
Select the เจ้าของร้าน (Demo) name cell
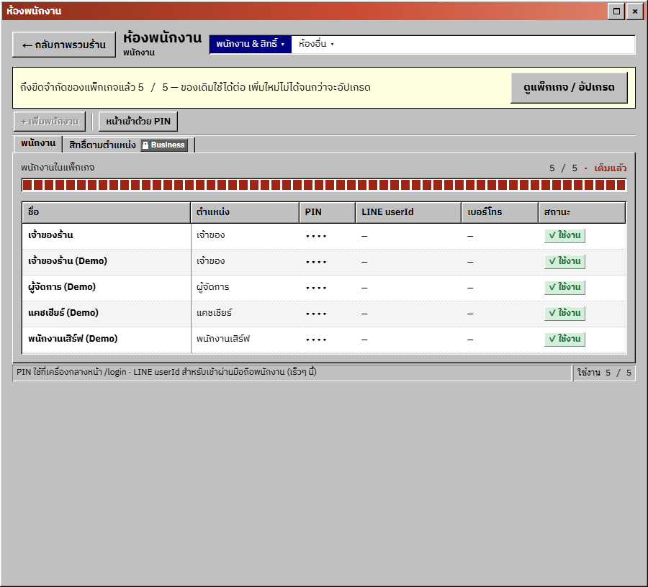point(107,262)
